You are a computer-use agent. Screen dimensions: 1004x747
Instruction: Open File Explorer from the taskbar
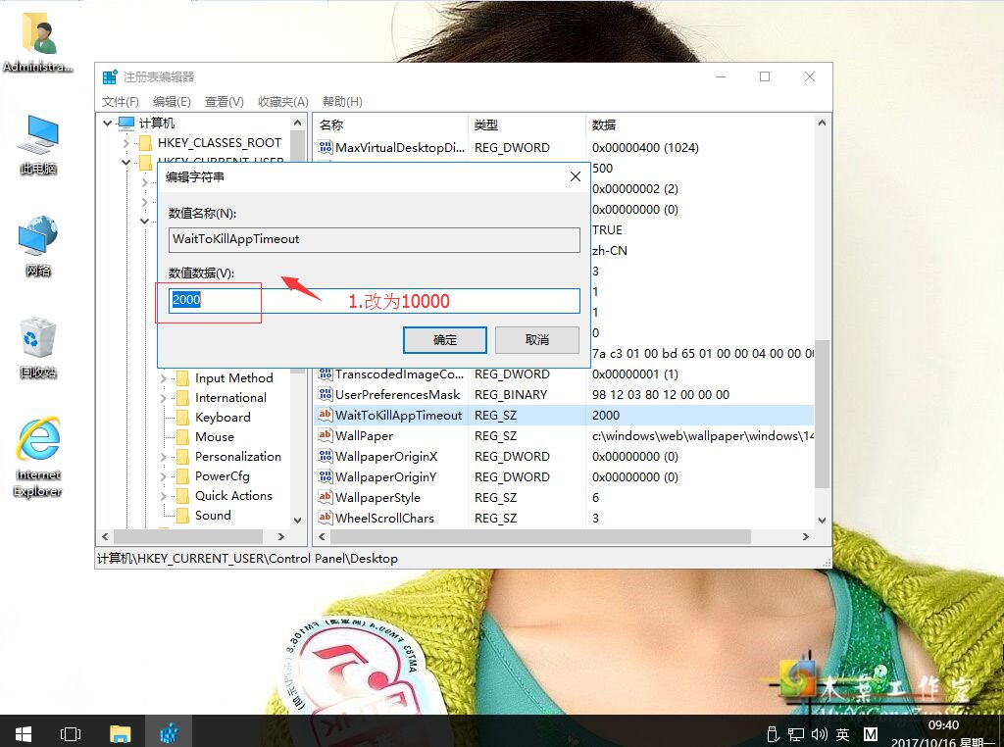120,732
